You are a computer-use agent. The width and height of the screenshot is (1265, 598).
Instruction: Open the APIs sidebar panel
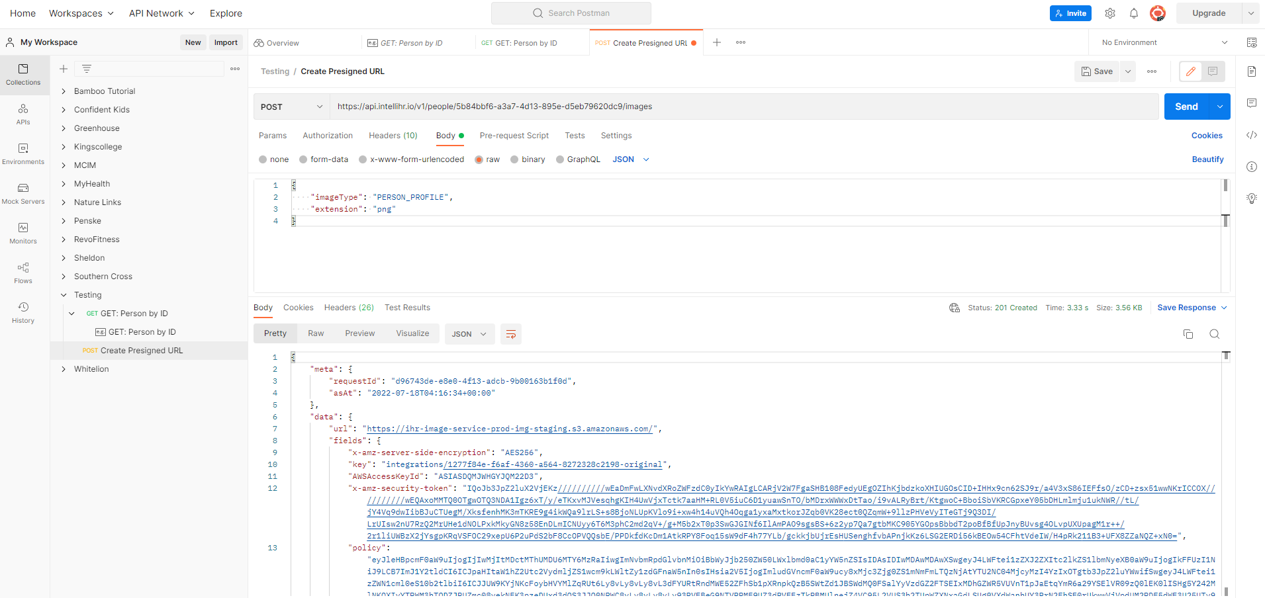point(23,114)
